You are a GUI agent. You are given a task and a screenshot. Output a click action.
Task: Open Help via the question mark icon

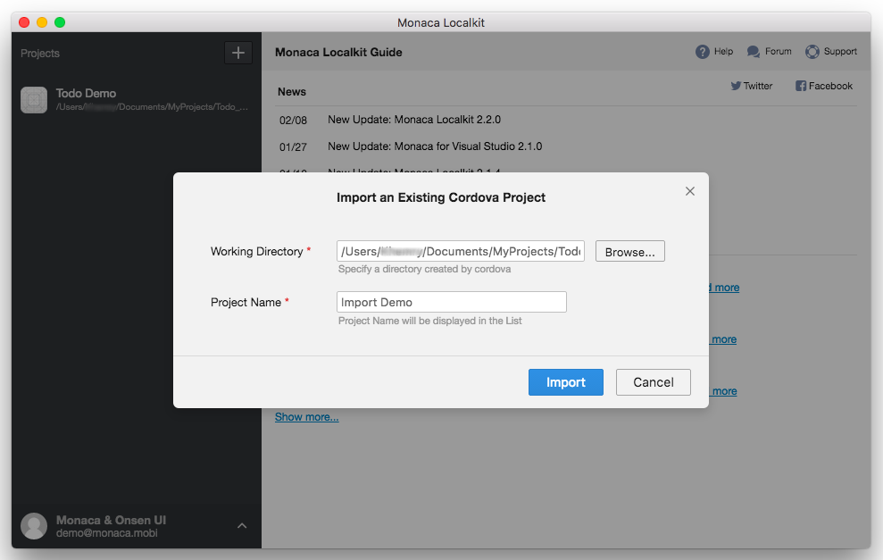tap(703, 52)
